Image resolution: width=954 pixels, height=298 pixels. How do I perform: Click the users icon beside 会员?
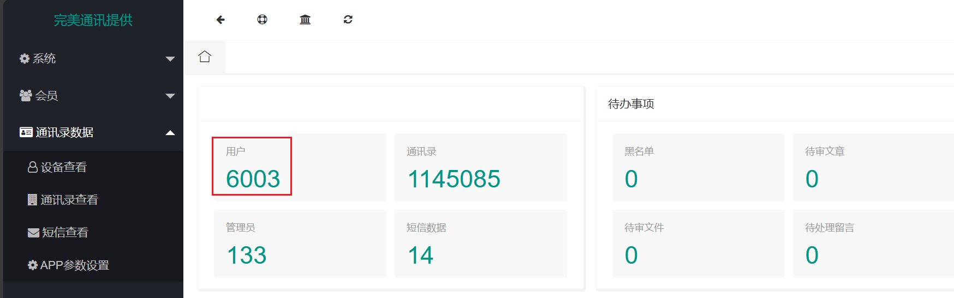(26, 95)
